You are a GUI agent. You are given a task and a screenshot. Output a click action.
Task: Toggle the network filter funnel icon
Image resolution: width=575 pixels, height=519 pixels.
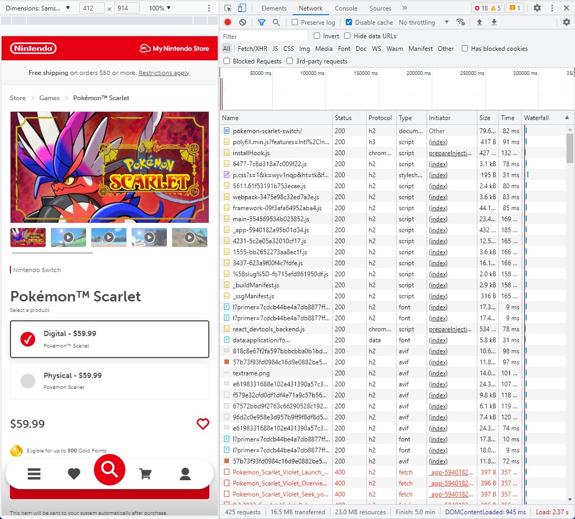pyautogui.click(x=261, y=23)
